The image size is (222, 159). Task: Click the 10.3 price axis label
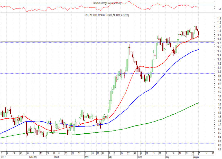pos(219,59)
